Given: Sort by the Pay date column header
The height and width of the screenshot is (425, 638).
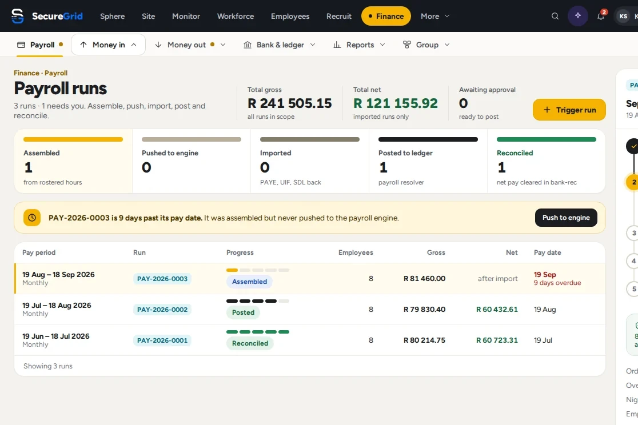Looking at the screenshot, I should click(547, 252).
